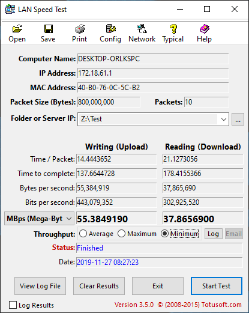Image resolution: width=249 pixels, height=313 pixels.
Task: Click the Log button beside throughput
Action: [214, 234]
